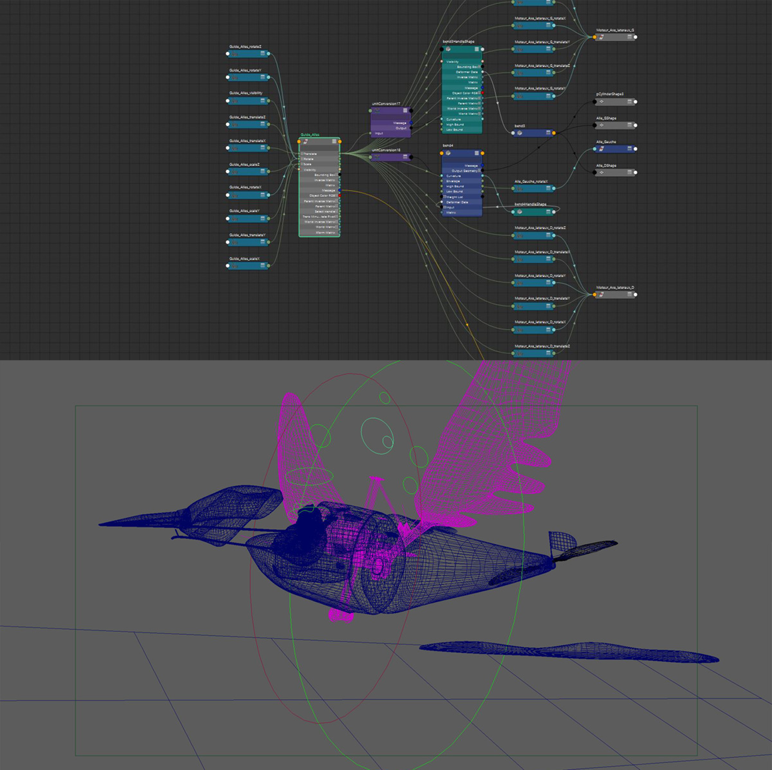Click the Moteur_Axe_lateraux_D_translateZ node label
The height and width of the screenshot is (770, 772).
(542, 346)
